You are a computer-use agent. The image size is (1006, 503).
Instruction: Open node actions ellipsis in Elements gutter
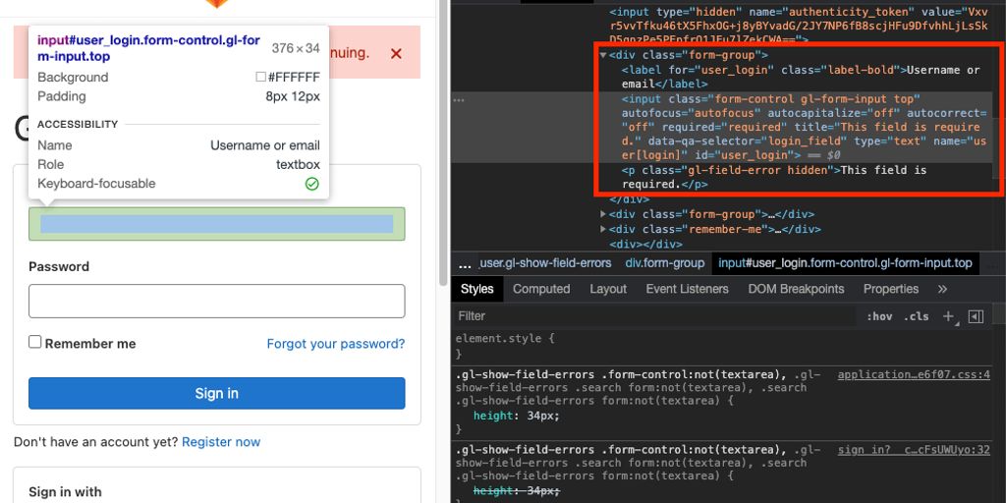(458, 100)
